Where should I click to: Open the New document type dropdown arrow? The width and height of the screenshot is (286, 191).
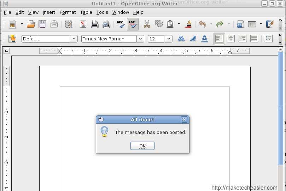(22, 24)
